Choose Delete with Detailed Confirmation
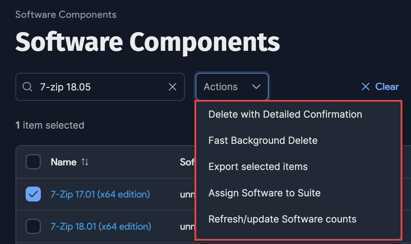The width and height of the screenshot is (411, 244). tap(285, 114)
